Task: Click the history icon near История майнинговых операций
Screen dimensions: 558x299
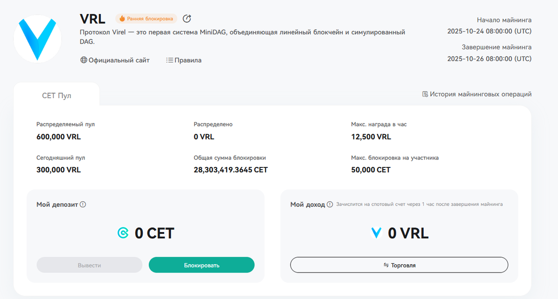Action: click(x=425, y=94)
